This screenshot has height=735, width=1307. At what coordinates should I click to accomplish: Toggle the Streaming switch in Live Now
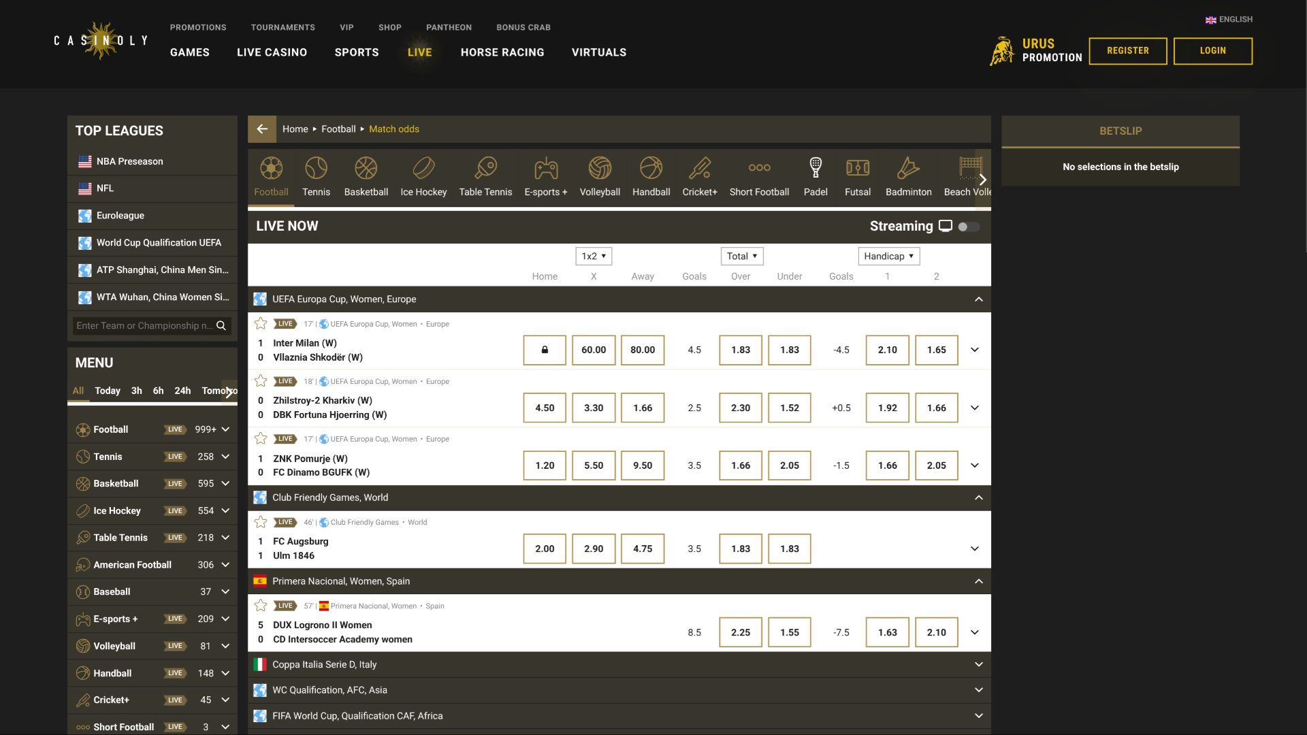968,227
